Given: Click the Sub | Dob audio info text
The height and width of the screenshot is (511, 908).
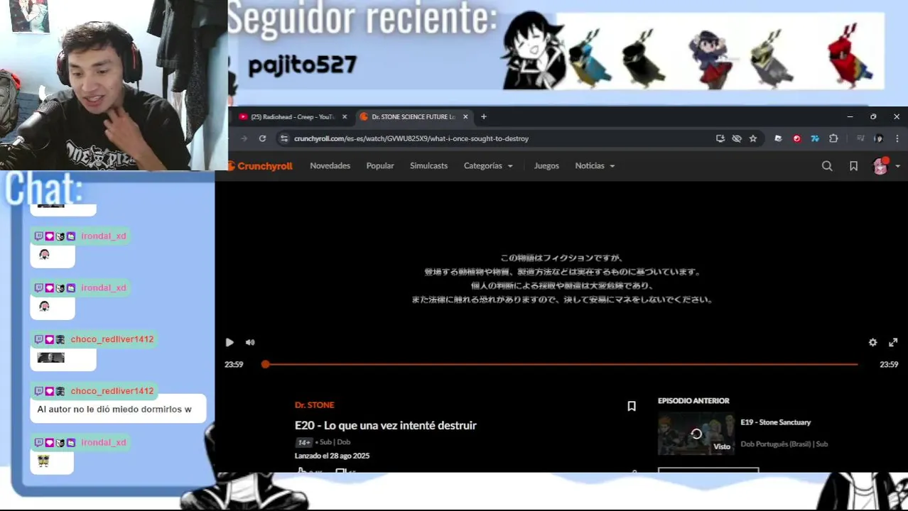Looking at the screenshot, I should click(x=335, y=442).
